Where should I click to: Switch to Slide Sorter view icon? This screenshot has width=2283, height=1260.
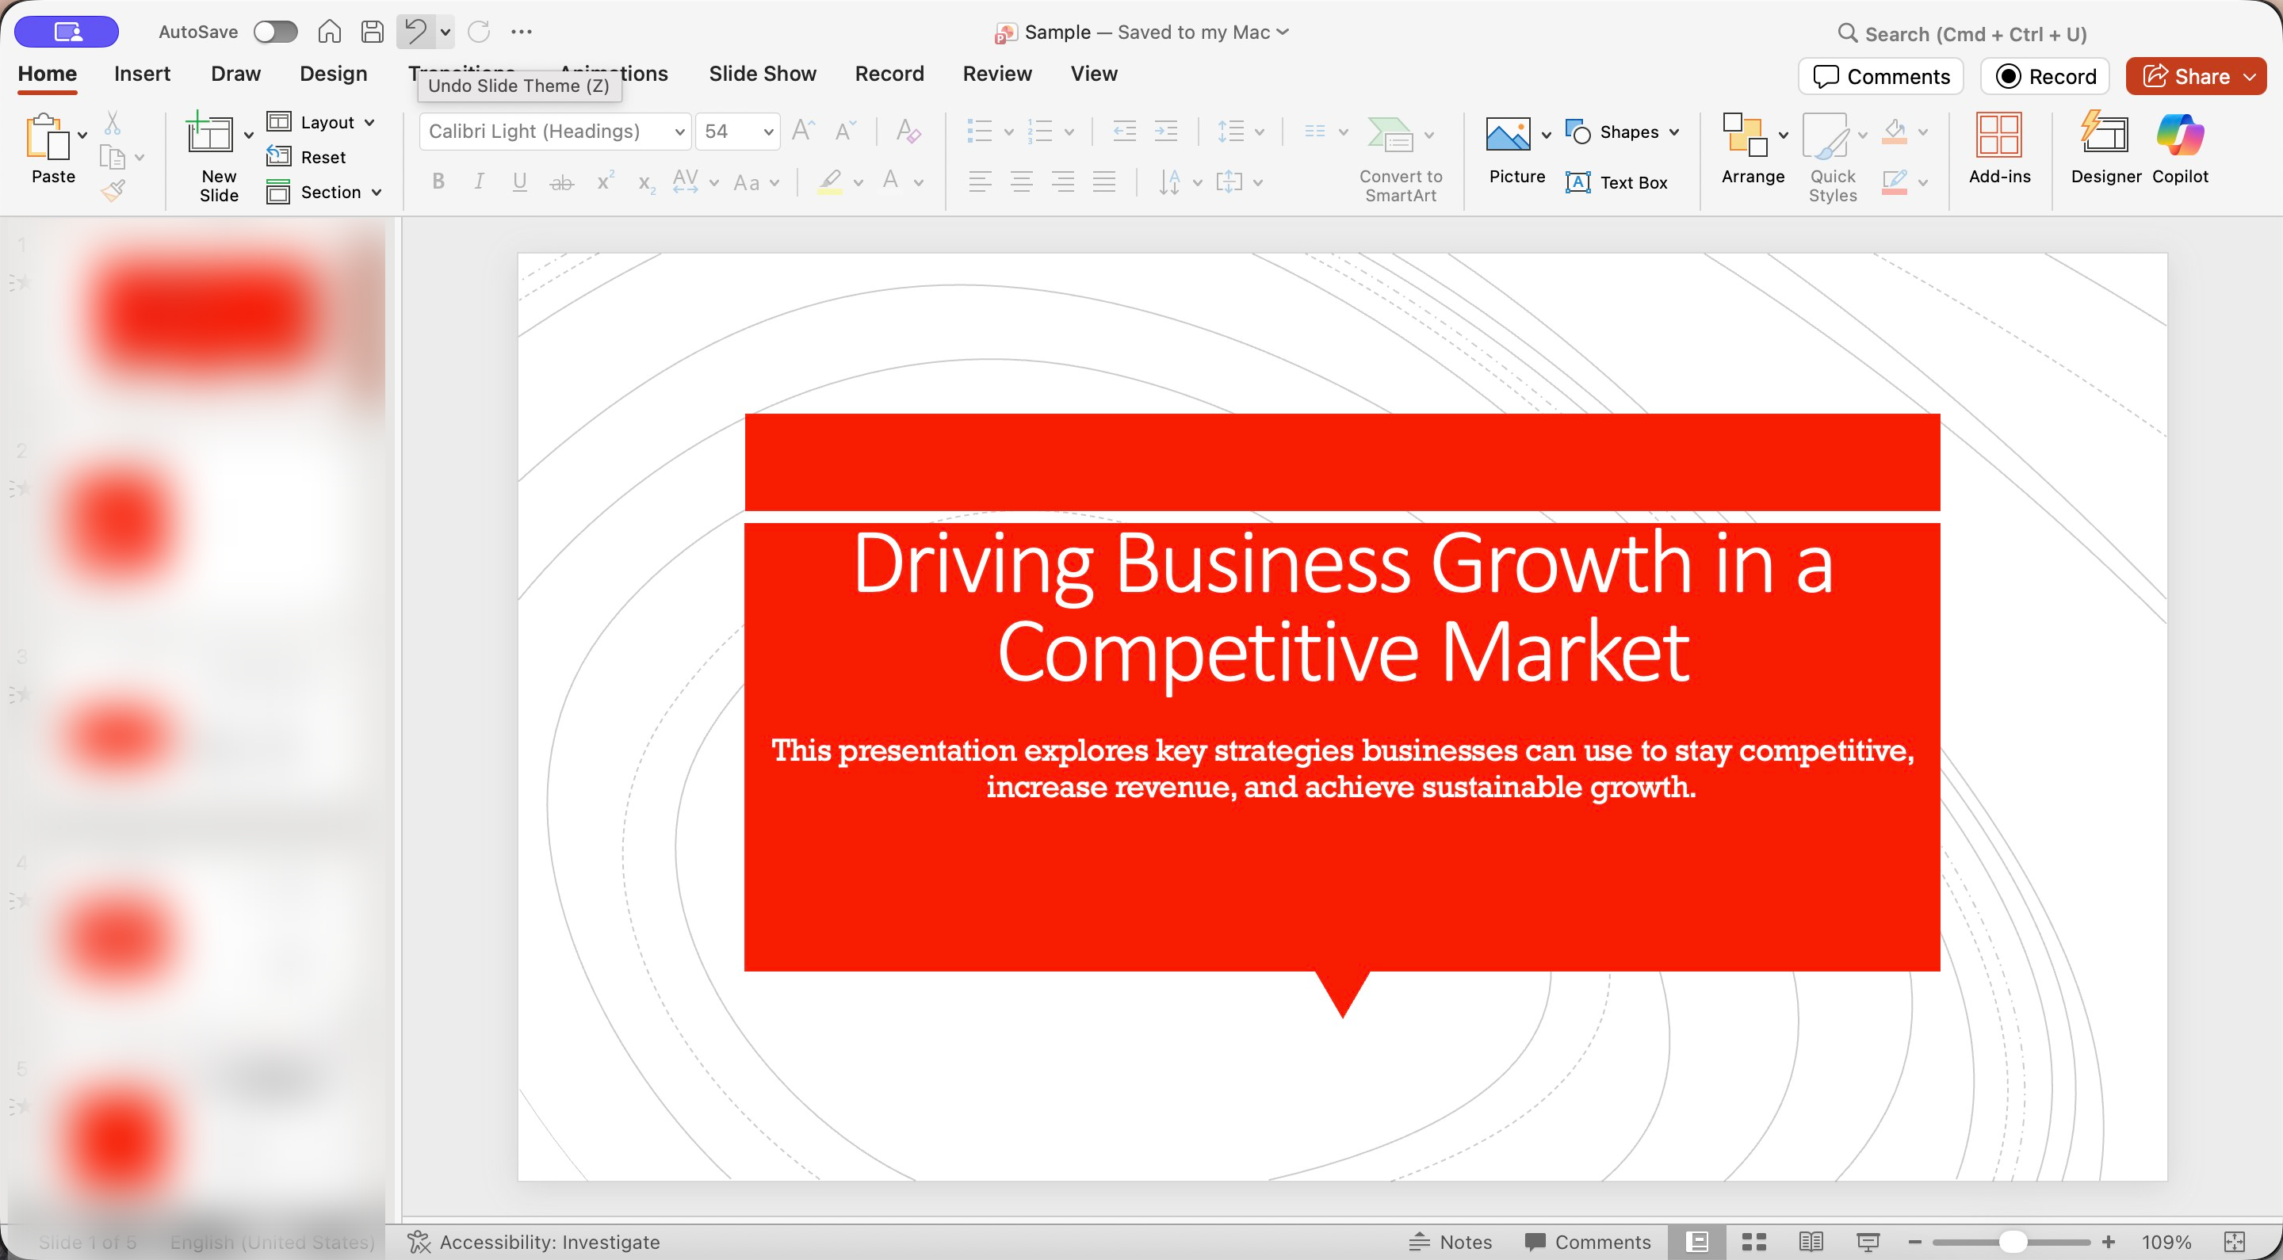(1754, 1243)
